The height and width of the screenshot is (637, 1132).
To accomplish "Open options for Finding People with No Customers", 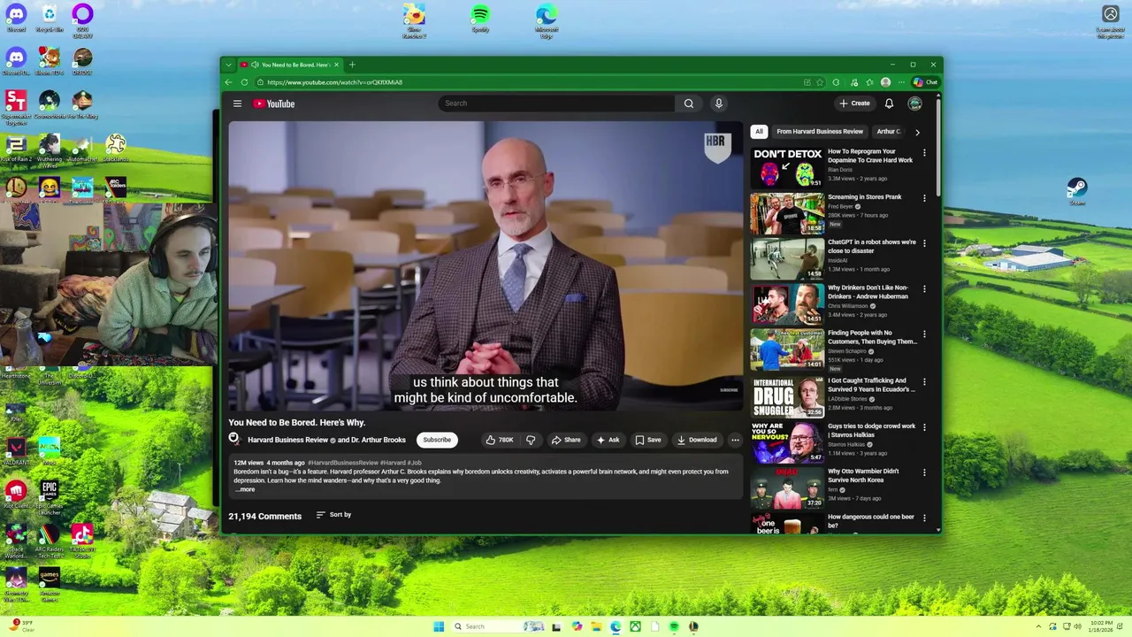I will click(924, 334).
